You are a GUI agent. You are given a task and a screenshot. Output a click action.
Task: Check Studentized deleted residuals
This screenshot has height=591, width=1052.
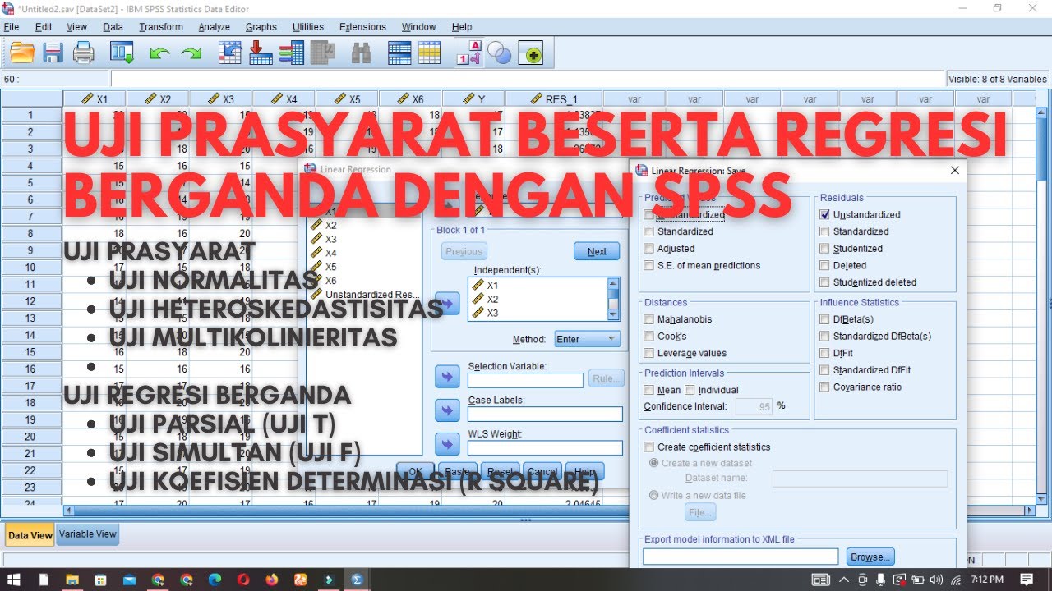pos(825,282)
